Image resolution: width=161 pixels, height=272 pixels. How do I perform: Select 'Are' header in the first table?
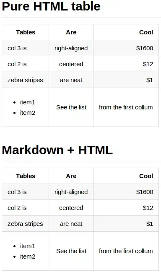coord(71,32)
